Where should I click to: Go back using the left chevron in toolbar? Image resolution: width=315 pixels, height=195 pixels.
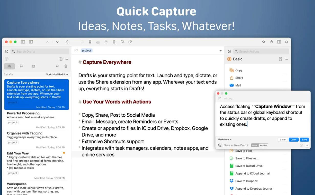(x=67, y=42)
